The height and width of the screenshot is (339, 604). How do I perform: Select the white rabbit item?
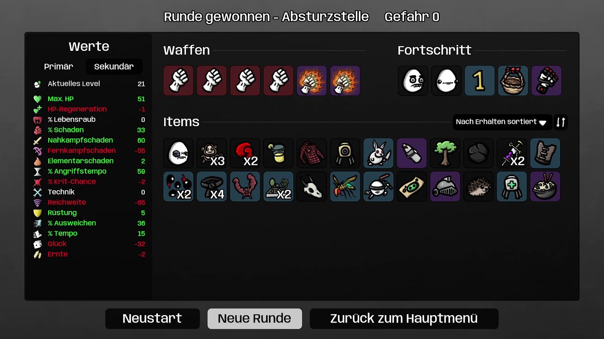pos(378,153)
